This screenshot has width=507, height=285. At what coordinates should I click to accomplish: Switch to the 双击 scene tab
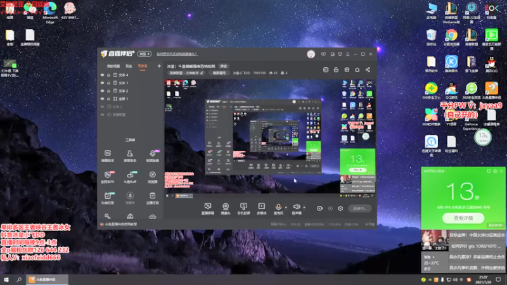(129, 66)
